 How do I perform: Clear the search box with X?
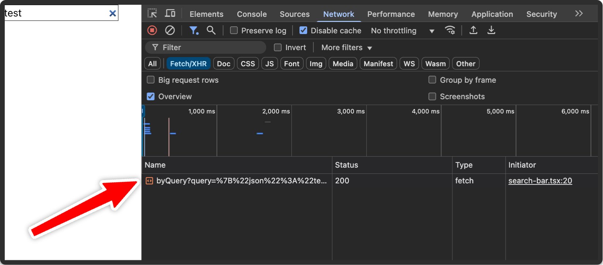[x=113, y=14]
